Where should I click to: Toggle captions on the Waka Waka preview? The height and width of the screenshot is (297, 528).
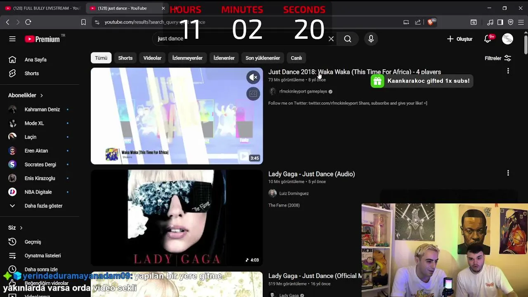tap(253, 94)
